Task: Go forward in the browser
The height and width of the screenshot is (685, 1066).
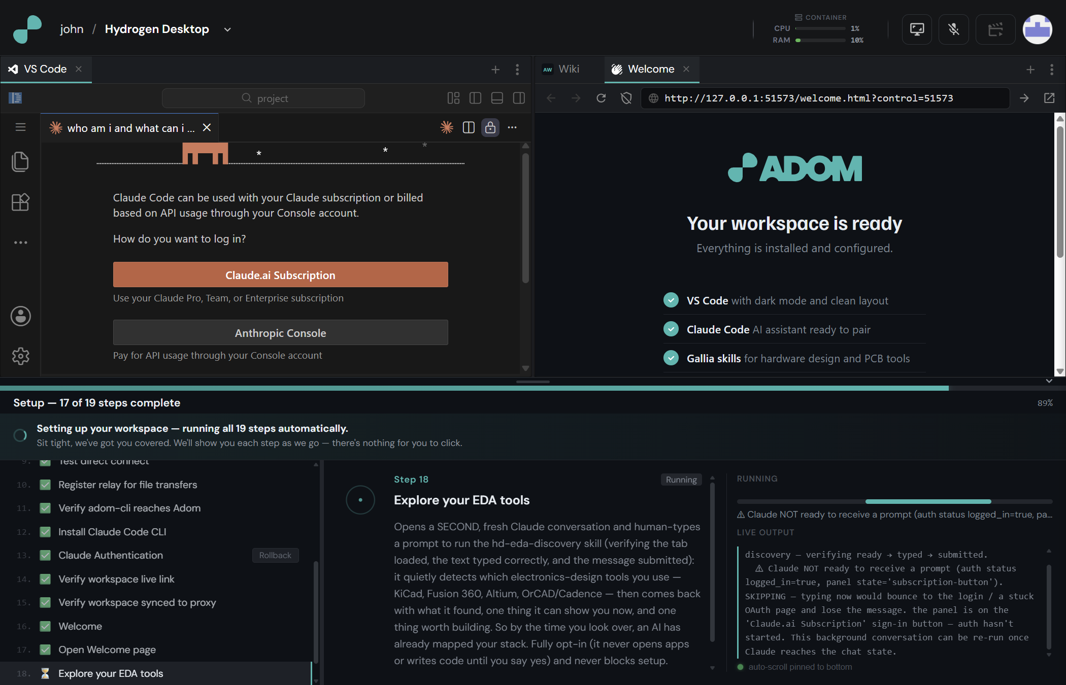Action: 576,98
